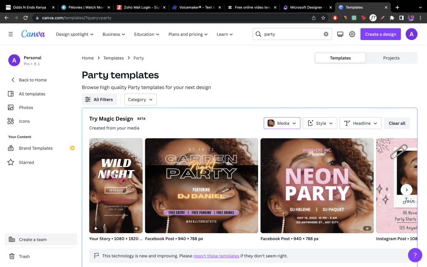Click Templates in the breadcrumb
427x267 pixels.
pyautogui.click(x=113, y=58)
